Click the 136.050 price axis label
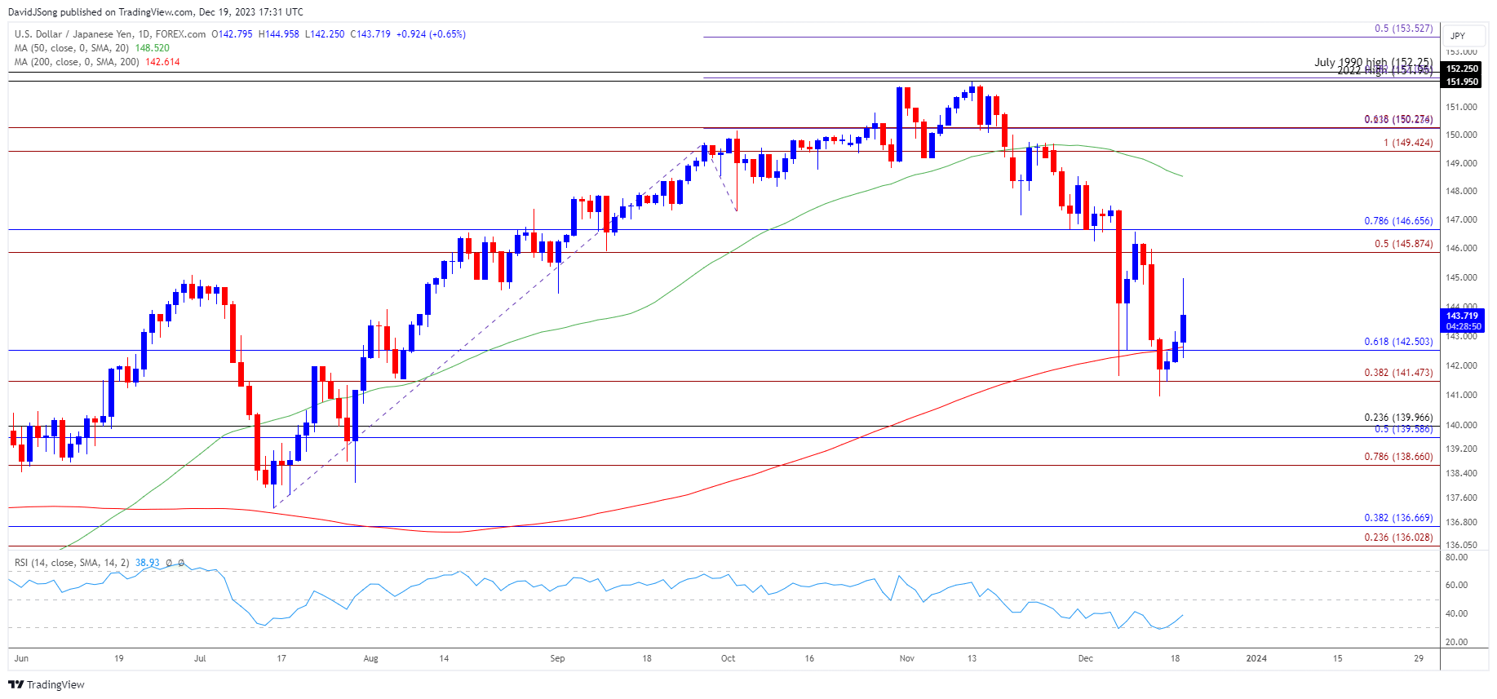This screenshot has width=1497, height=699. [1461, 545]
